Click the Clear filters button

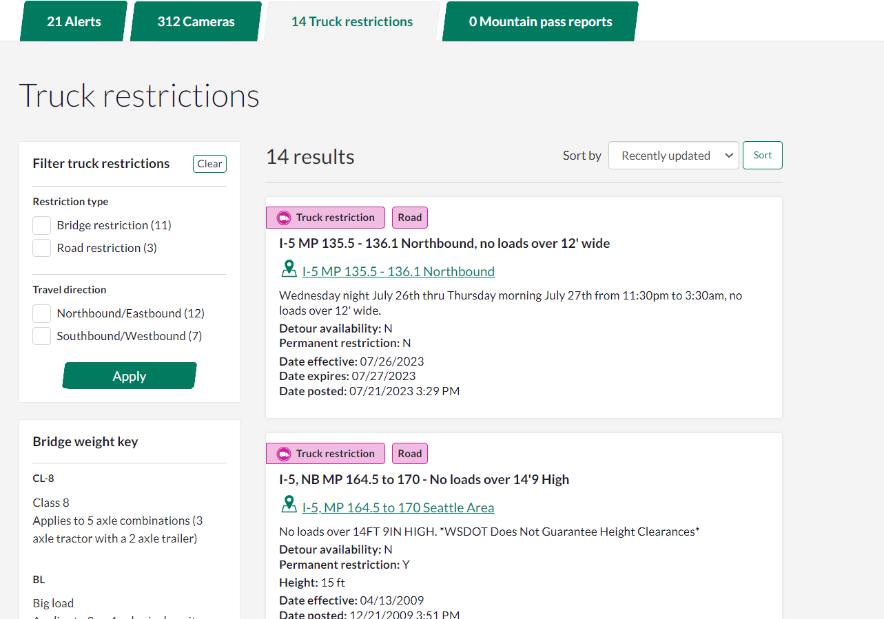click(209, 164)
